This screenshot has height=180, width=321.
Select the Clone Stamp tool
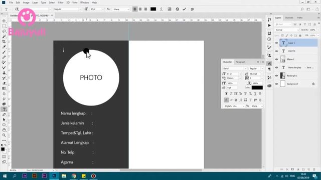4,73
